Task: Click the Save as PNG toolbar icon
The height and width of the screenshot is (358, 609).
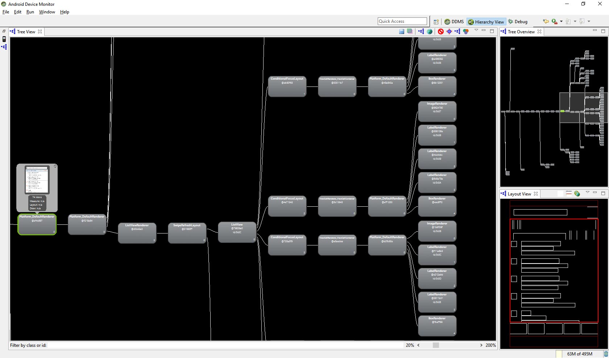Action: [402, 31]
